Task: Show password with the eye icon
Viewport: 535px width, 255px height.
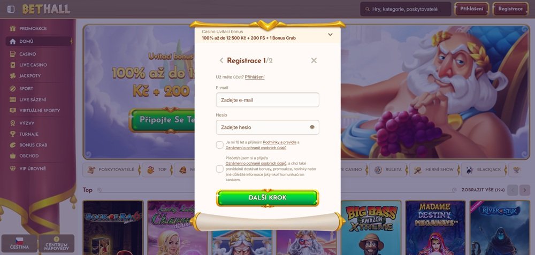Action: 312,127
